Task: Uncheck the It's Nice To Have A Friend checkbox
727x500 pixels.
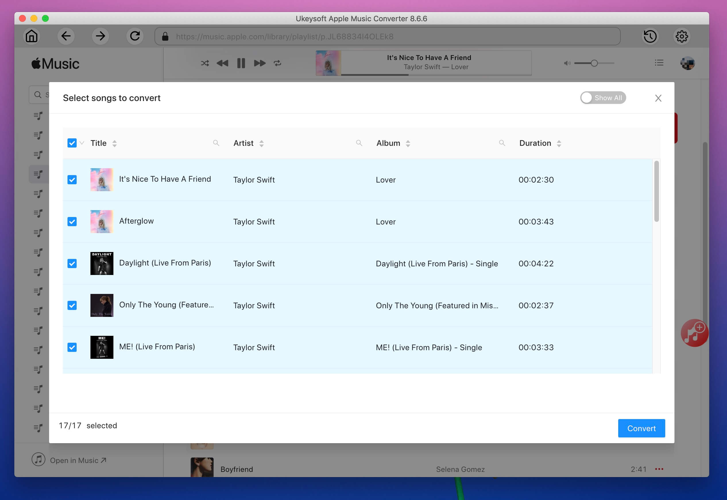Action: tap(72, 180)
